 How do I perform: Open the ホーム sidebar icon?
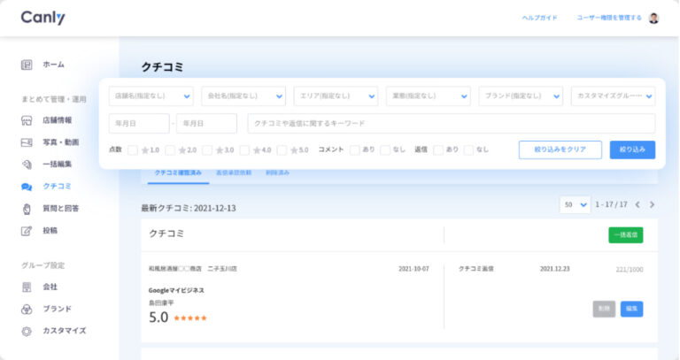(x=27, y=65)
